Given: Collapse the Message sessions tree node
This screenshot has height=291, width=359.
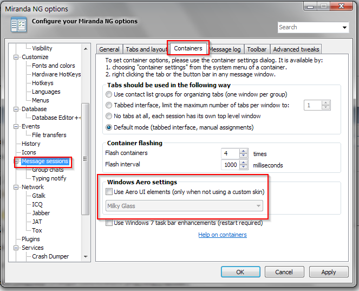Looking at the screenshot, I should click(x=16, y=161).
